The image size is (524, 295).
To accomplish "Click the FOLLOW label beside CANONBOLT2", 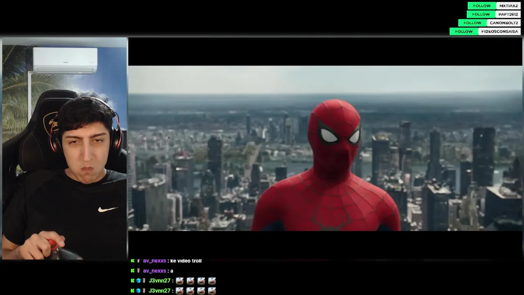I will click(472, 23).
